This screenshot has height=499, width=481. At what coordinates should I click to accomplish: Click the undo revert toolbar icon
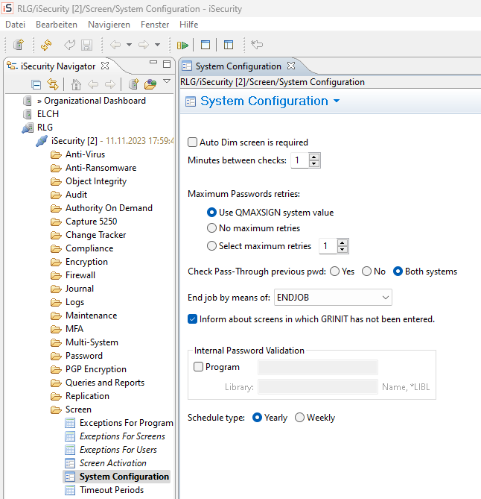coord(69,45)
